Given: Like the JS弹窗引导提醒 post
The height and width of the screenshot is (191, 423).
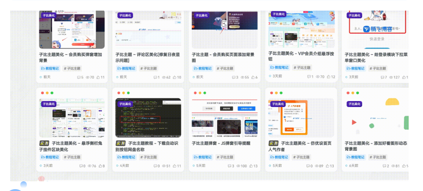Looking at the screenshot, I should click(251, 166).
